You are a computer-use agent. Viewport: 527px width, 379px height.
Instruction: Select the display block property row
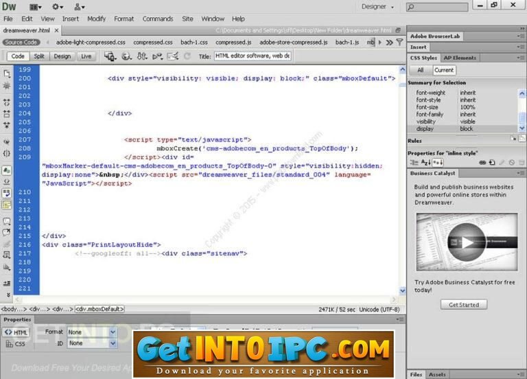462,129
